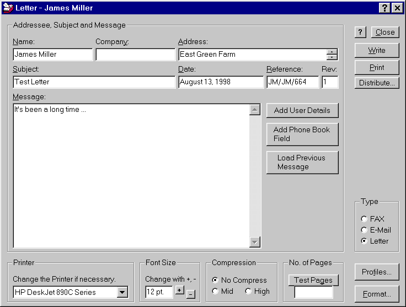Click the empty Company field

point(135,55)
